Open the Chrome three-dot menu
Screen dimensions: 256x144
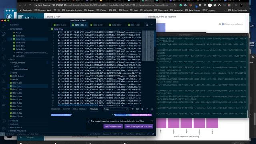click(246, 5)
